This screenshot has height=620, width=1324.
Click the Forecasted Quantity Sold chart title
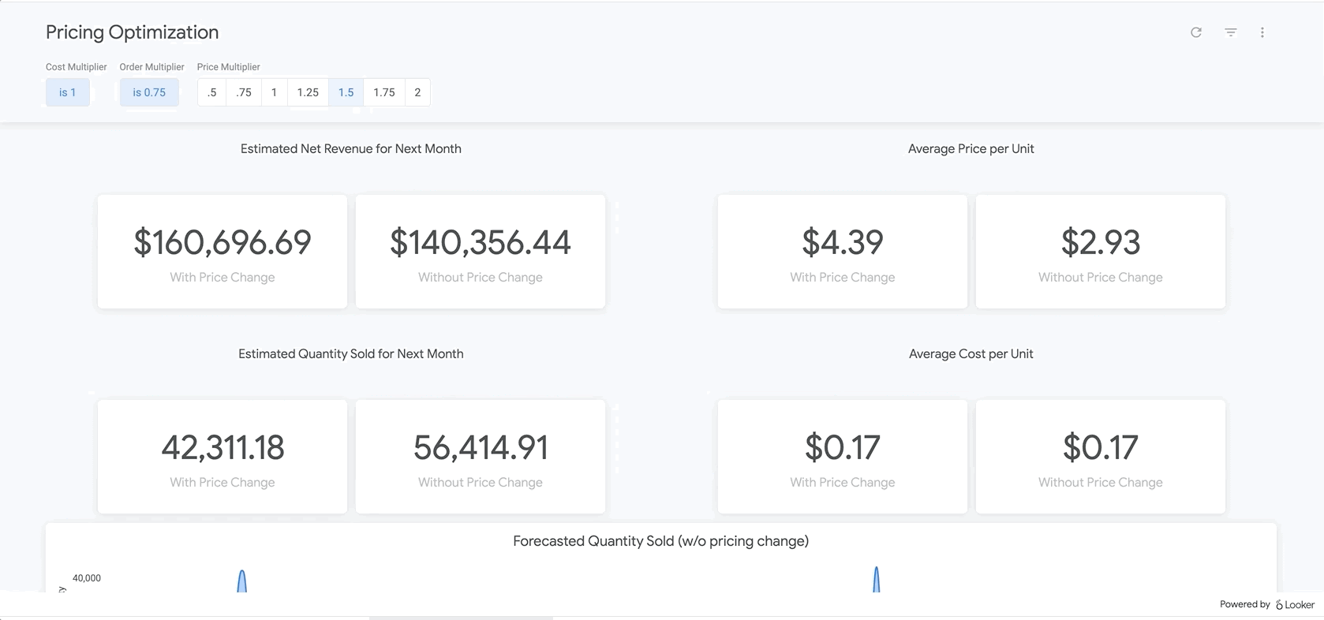[660, 541]
